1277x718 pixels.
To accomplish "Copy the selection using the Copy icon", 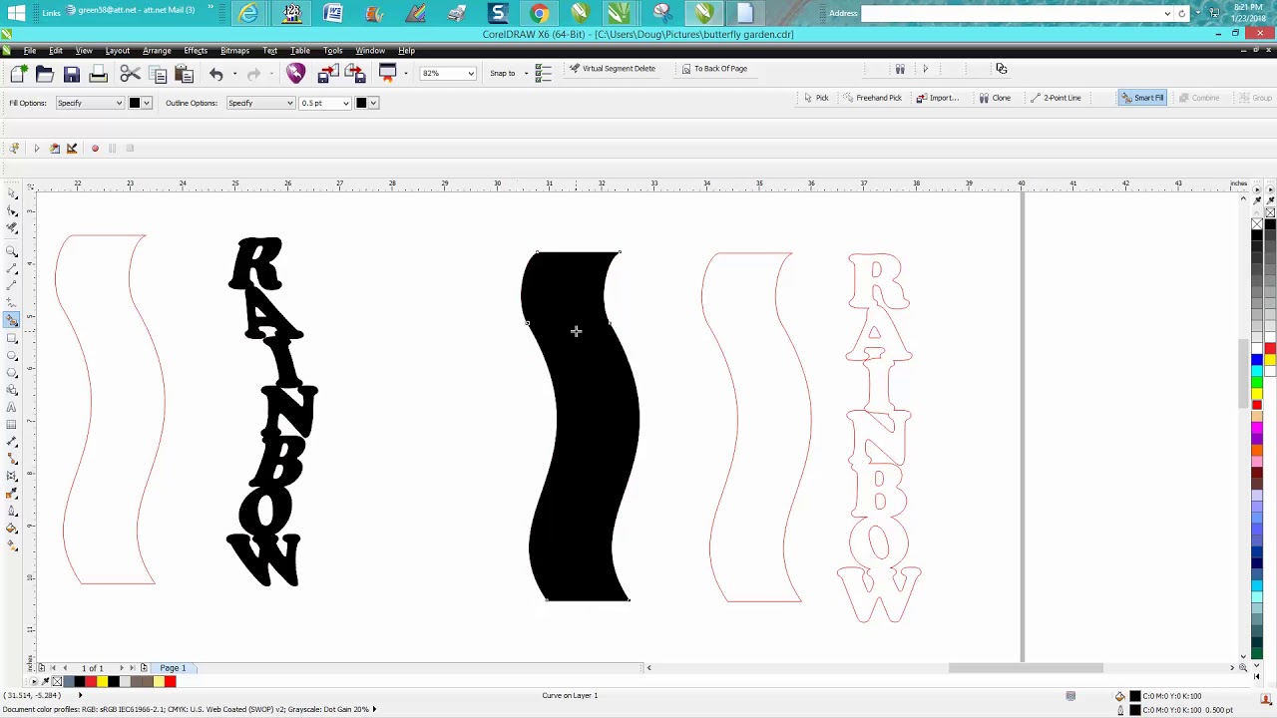I will [x=157, y=73].
